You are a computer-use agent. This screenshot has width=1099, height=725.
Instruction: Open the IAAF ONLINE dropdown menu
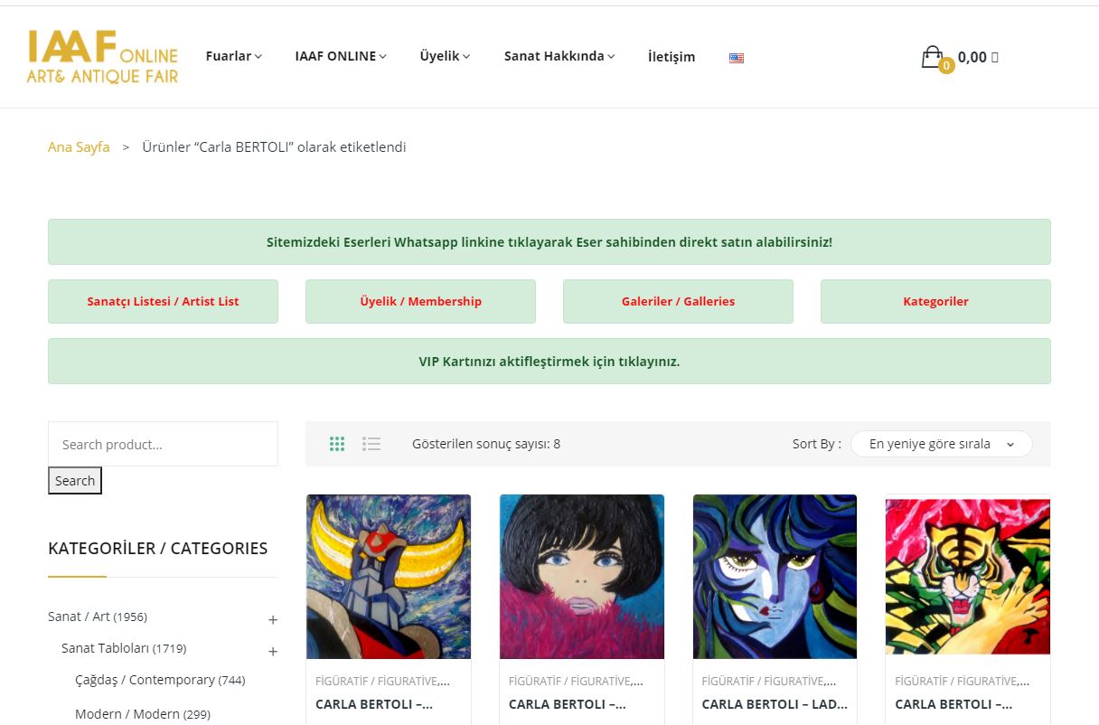(341, 56)
